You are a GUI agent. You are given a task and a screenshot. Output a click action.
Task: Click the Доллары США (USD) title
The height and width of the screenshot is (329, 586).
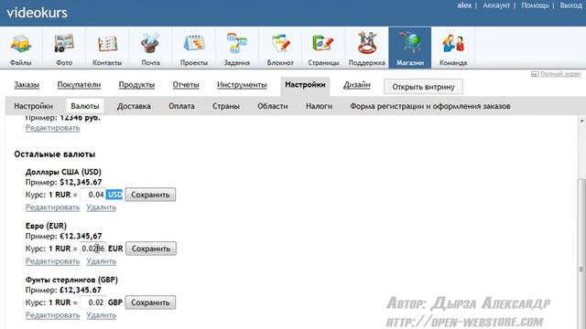click(63, 172)
